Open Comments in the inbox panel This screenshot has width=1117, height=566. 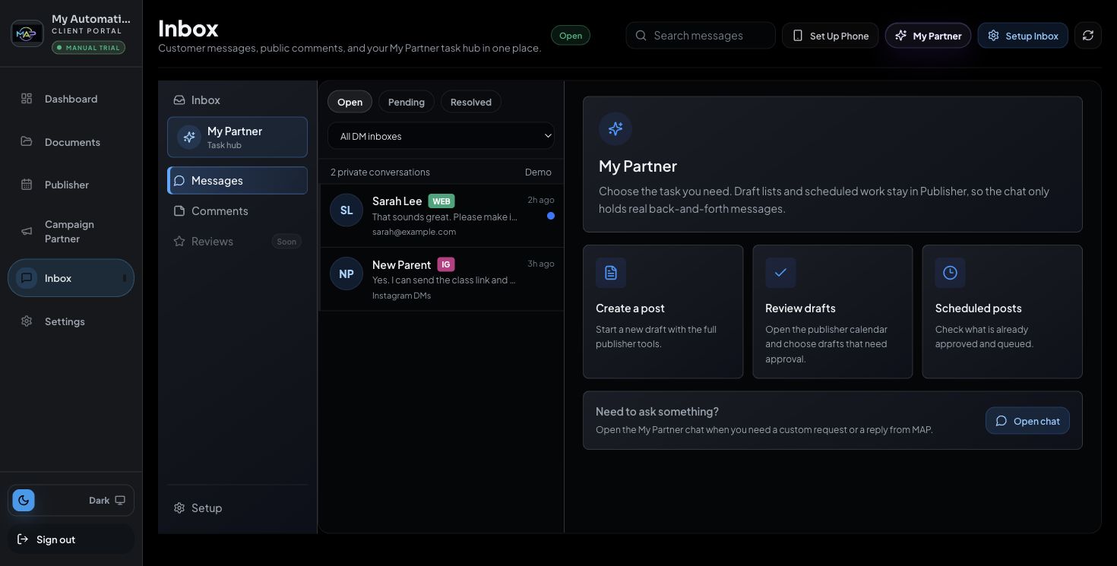click(x=237, y=211)
